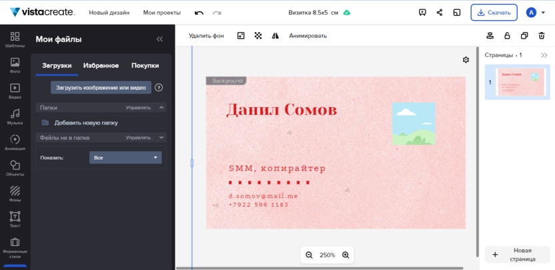Open the 250% zoom level value
The image size is (555, 270).
click(328, 255)
